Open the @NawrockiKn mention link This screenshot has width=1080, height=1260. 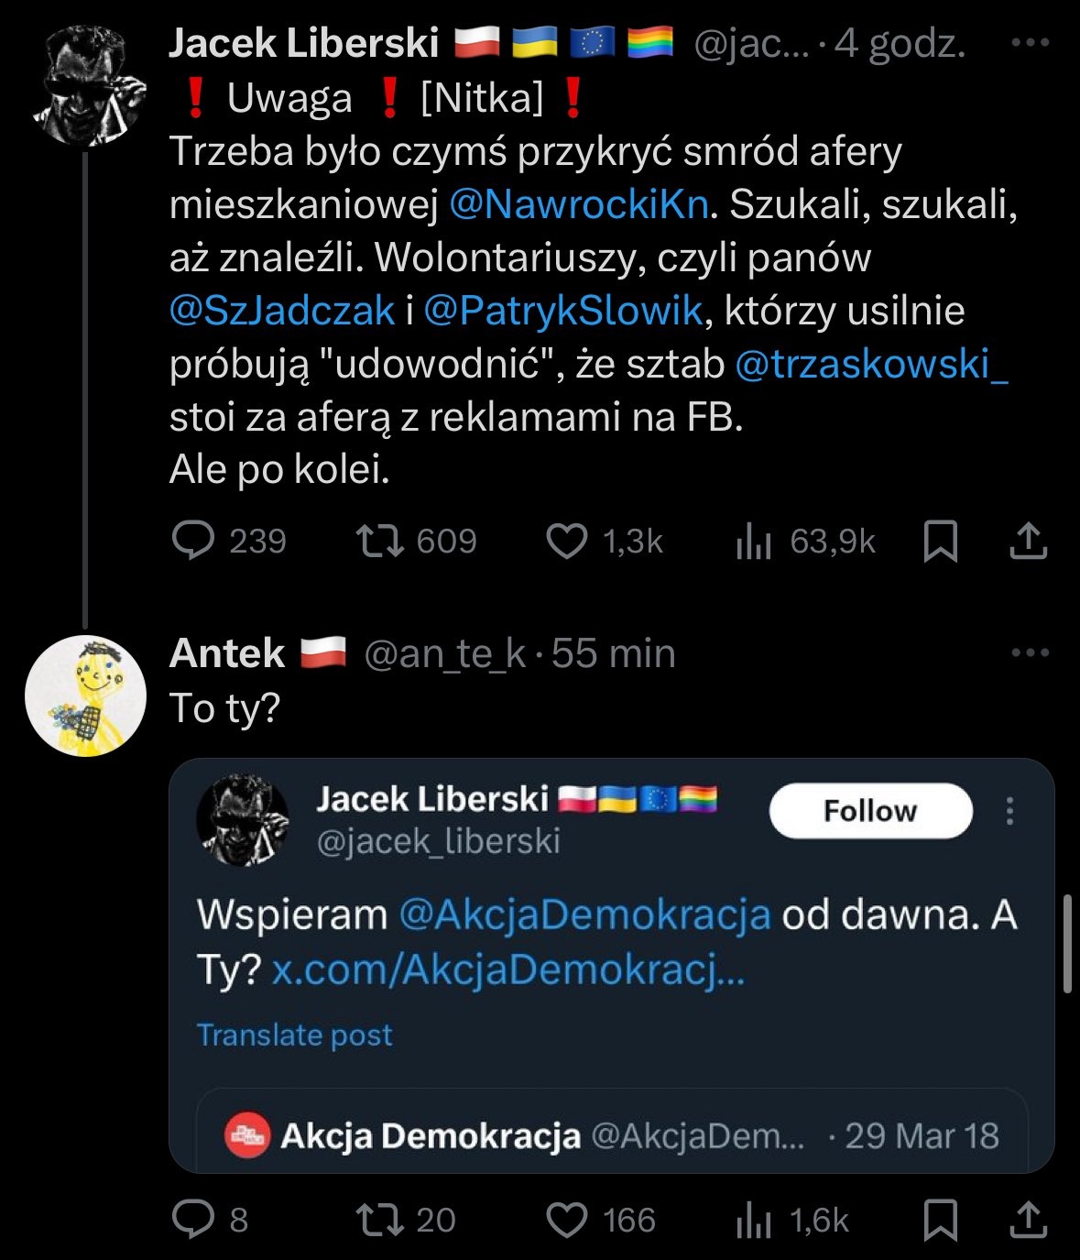coord(578,205)
